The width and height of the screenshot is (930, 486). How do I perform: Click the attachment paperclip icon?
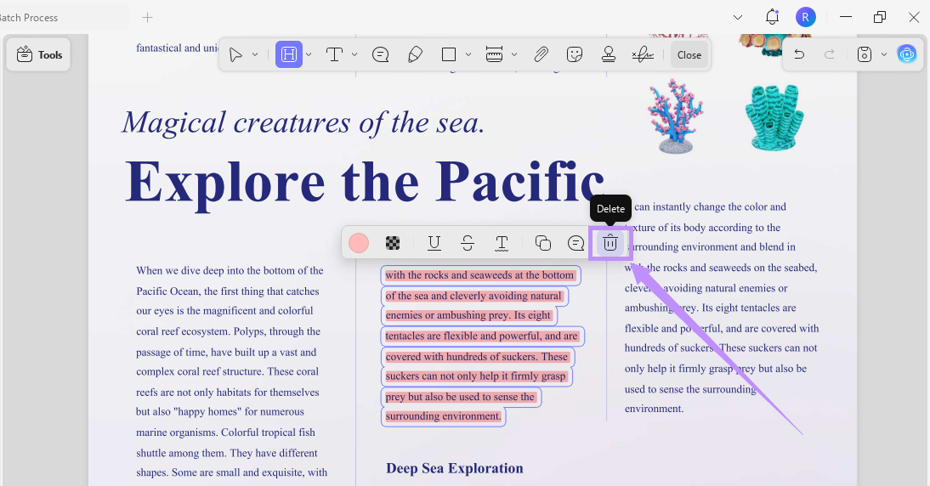(541, 55)
